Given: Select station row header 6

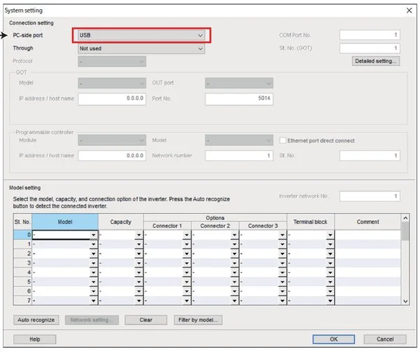Looking at the screenshot, I should tap(23, 291).
